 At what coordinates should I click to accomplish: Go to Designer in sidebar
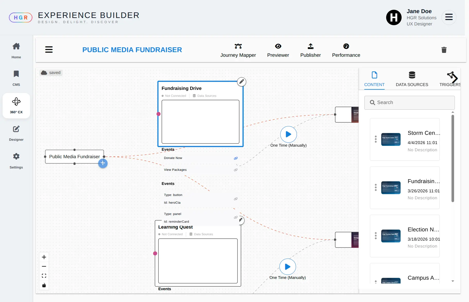point(16,133)
